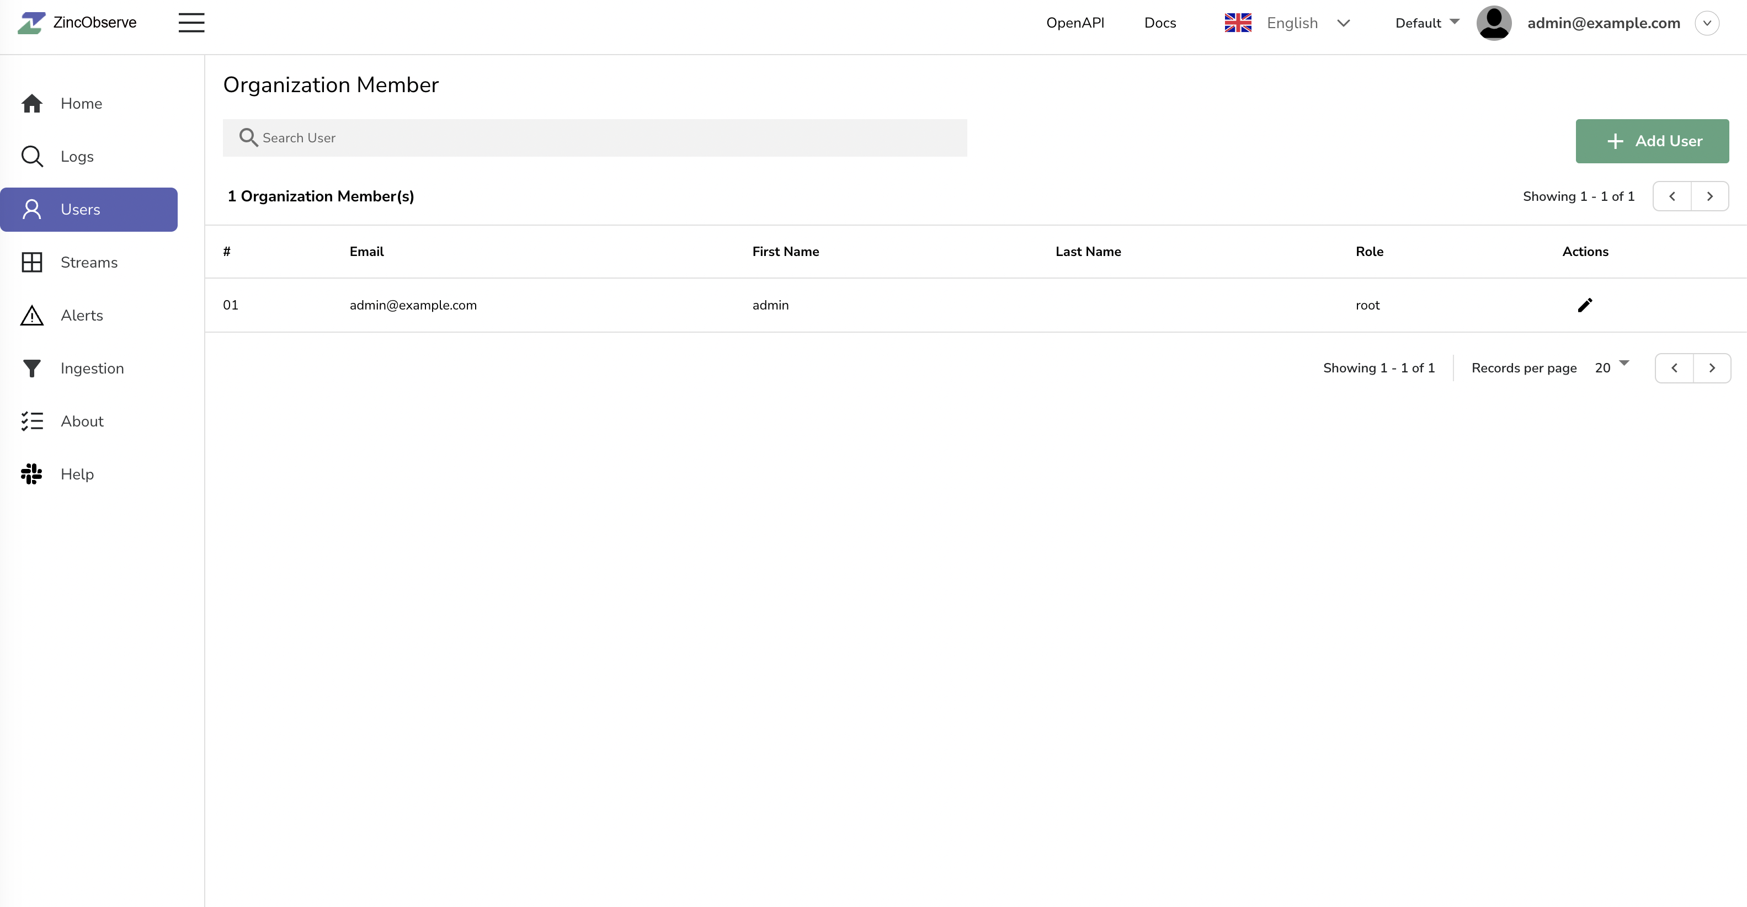Click the Logs magnifier icon
The height and width of the screenshot is (907, 1747).
coord(32,157)
